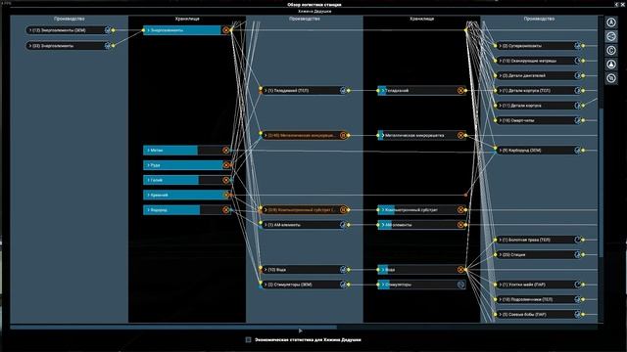Viewport: 627px width, 352px height.
Task: Click status icon on (9) Карборунд (ЗЕМ) node
Action: (x=577, y=150)
